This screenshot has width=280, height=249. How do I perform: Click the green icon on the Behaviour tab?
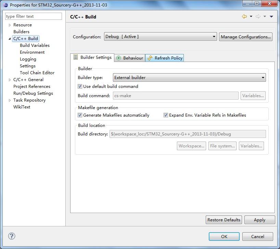coord(118,57)
